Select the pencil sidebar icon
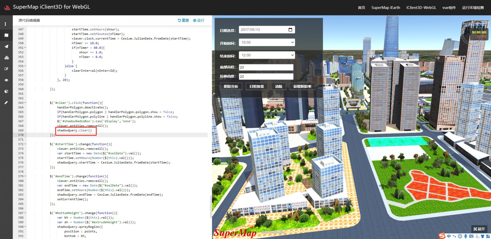 [6, 103]
